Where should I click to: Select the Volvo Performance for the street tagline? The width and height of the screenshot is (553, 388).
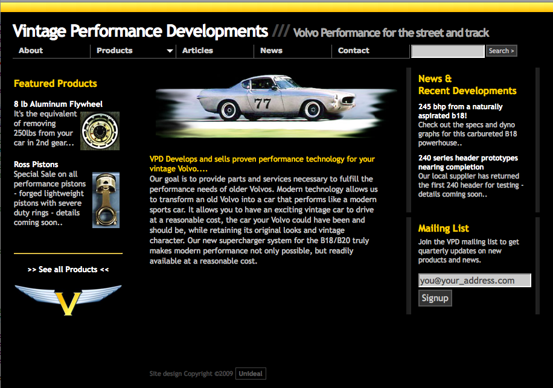tap(391, 33)
